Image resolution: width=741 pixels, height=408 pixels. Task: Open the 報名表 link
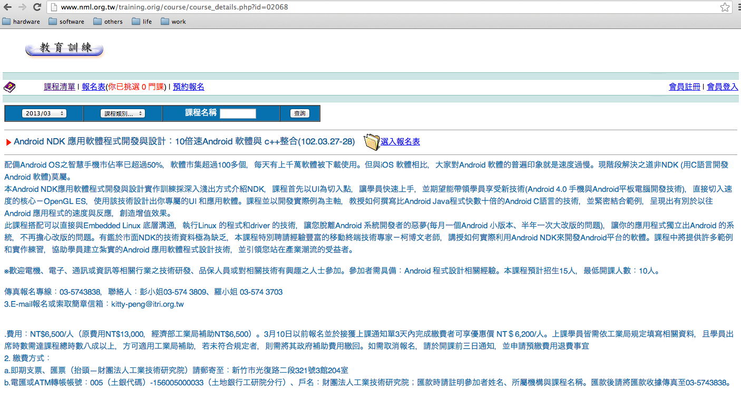click(x=94, y=87)
